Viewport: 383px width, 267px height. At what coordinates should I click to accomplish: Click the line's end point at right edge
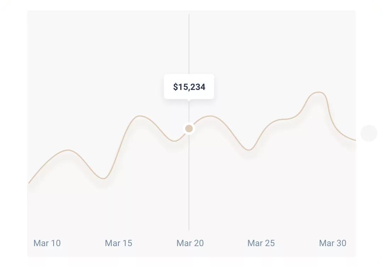355,140
